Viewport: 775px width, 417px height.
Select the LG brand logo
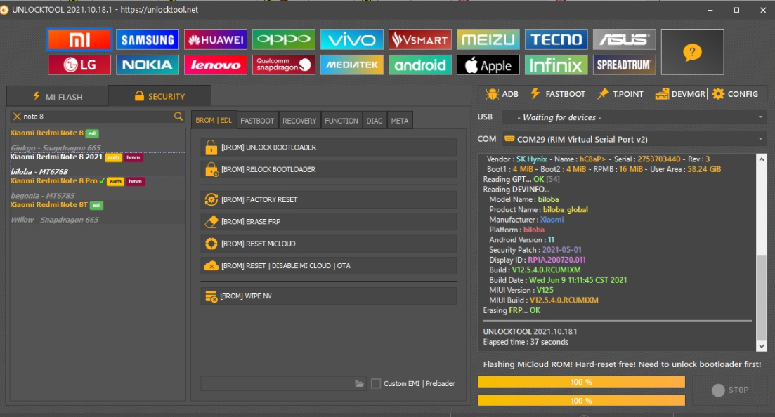click(x=79, y=65)
